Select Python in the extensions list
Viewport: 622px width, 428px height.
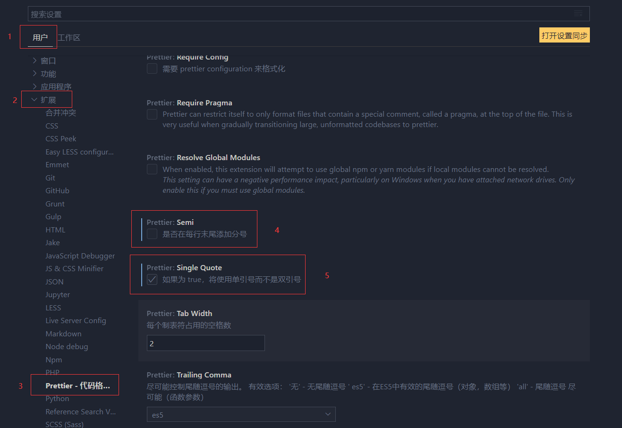coord(57,398)
